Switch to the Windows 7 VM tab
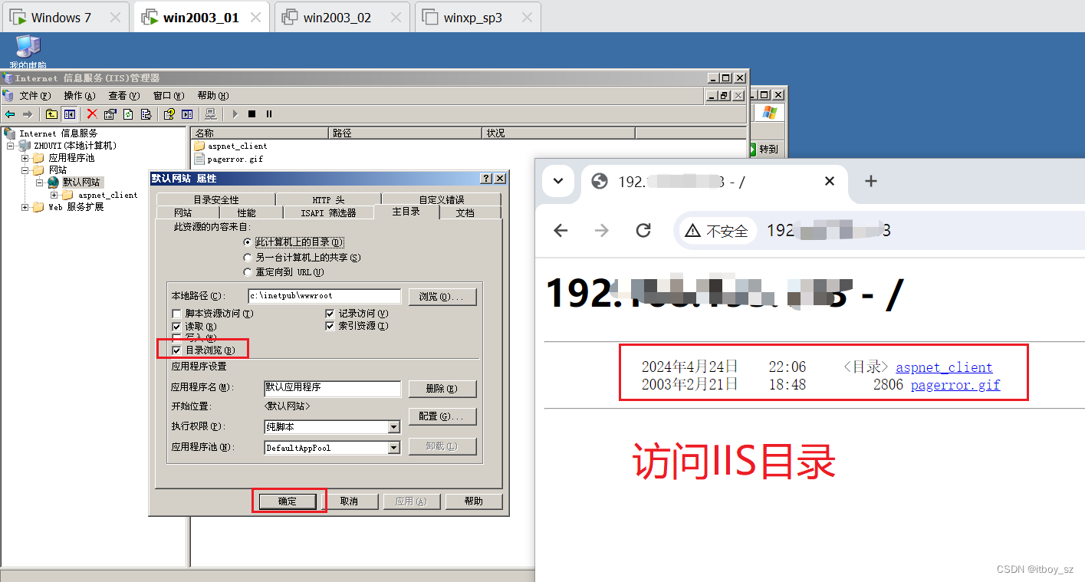Viewport: 1085px width, 582px height. [x=64, y=18]
